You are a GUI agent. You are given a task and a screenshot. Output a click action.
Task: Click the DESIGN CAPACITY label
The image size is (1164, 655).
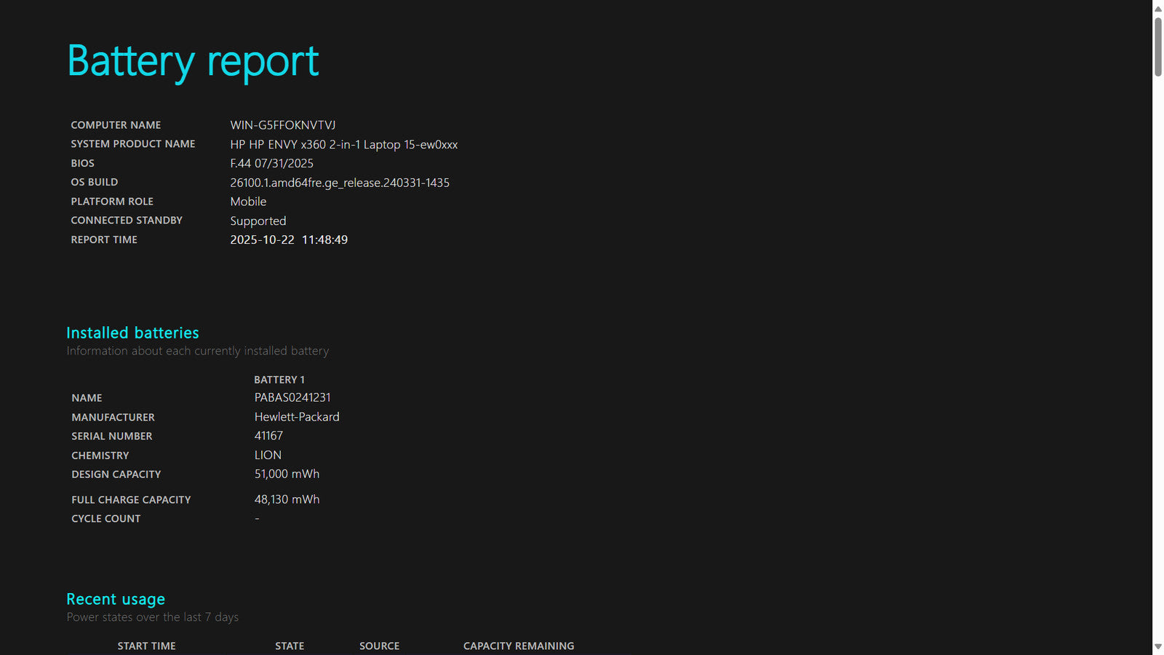point(116,475)
